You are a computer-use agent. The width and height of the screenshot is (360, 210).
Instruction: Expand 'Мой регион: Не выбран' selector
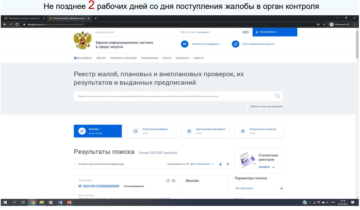[203, 32]
